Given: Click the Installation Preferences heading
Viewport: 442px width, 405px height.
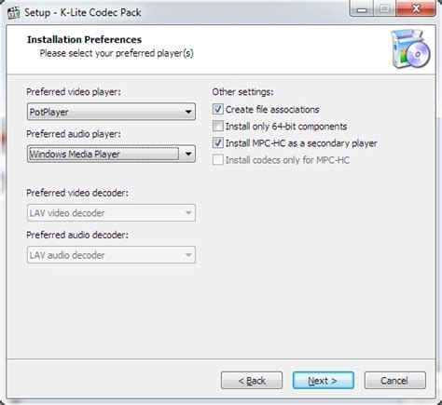Looking at the screenshot, I should (84, 39).
